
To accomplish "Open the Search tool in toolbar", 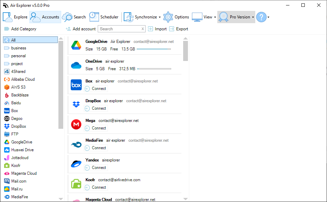I will click(74, 17).
